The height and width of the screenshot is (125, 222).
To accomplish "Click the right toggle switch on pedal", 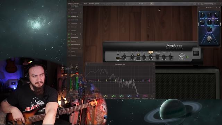I will 213,18.
